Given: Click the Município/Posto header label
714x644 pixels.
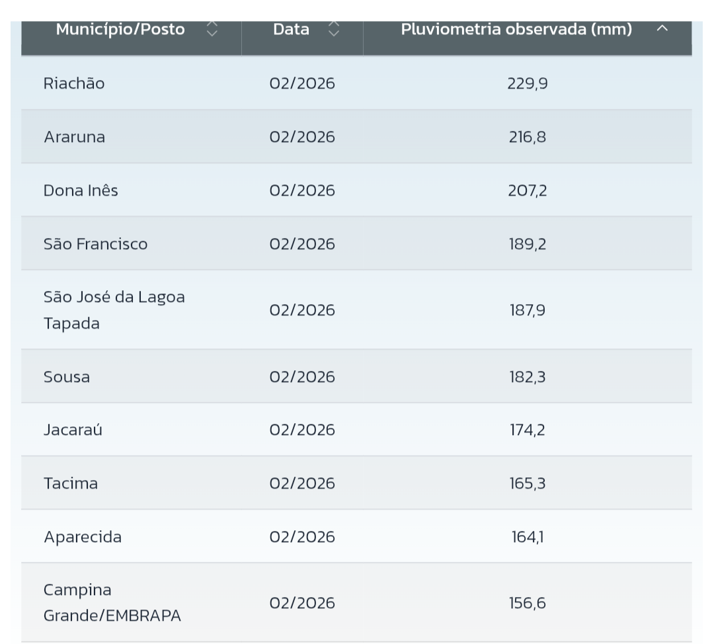Looking at the screenshot, I should pyautogui.click(x=120, y=30).
